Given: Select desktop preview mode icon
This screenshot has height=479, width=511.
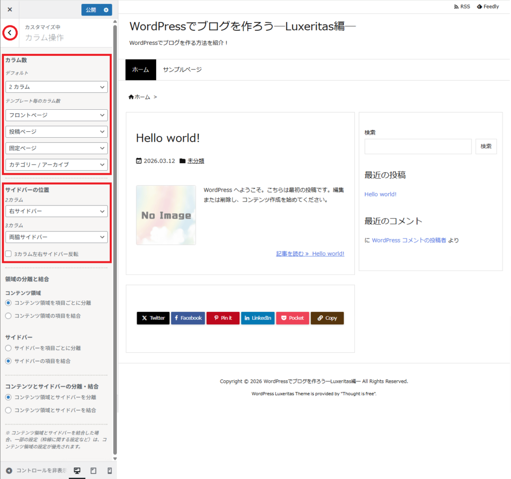Looking at the screenshot, I should pyautogui.click(x=76, y=470).
